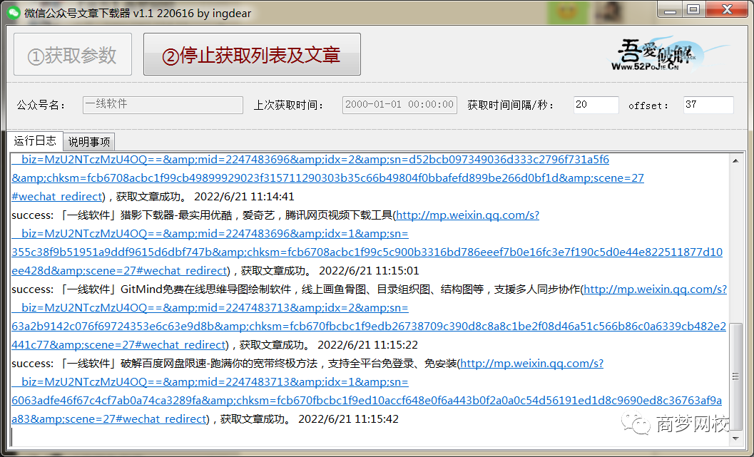Viewport: 754px width, 457px height.
Task: Open the 猎影下载器 article link
Action: click(x=467, y=215)
